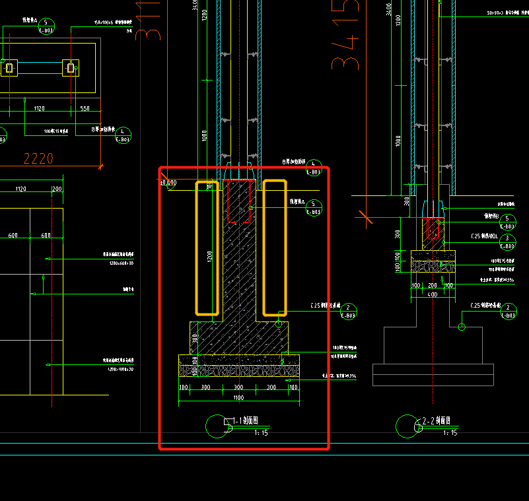Select the middle 300 dimension under the 1-1 footing
Viewport: 529px width, 501px height.
238,387
